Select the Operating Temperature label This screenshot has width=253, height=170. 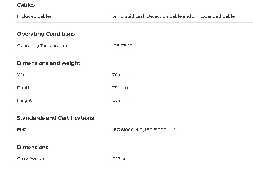(x=43, y=46)
